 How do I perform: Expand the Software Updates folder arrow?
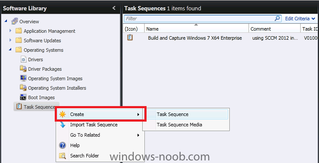coord(10,40)
